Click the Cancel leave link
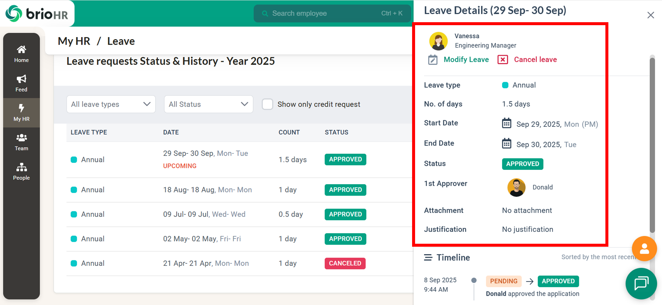 [x=535, y=60]
